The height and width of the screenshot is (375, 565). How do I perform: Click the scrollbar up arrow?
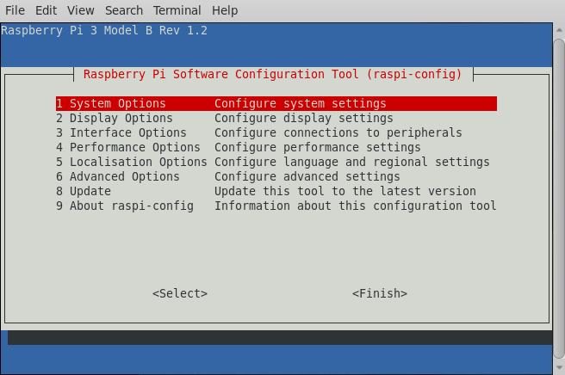pyautogui.click(x=559, y=30)
